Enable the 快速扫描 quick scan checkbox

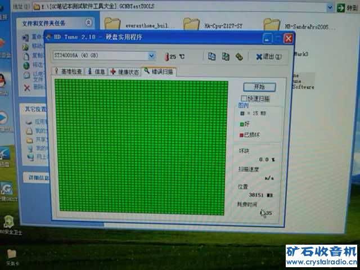tap(244, 98)
